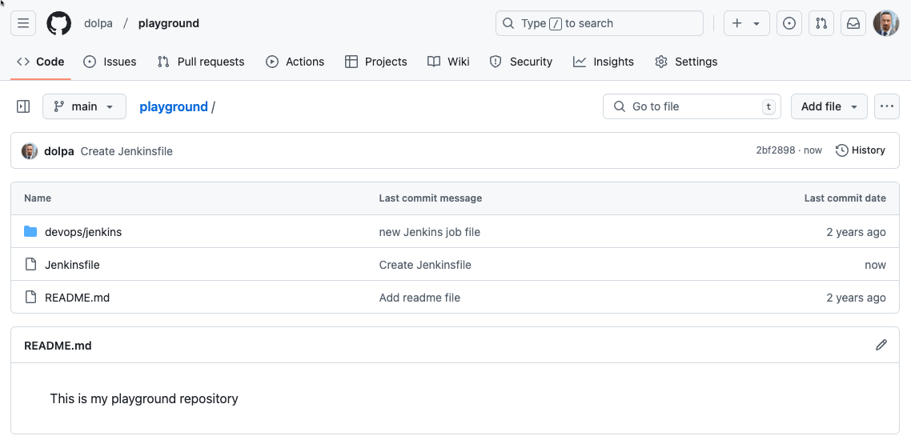Click commit hash 2bf2898
Image resolution: width=911 pixels, height=440 pixels.
click(775, 150)
